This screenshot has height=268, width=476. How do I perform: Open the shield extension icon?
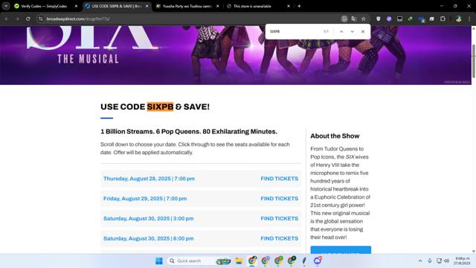click(379, 19)
